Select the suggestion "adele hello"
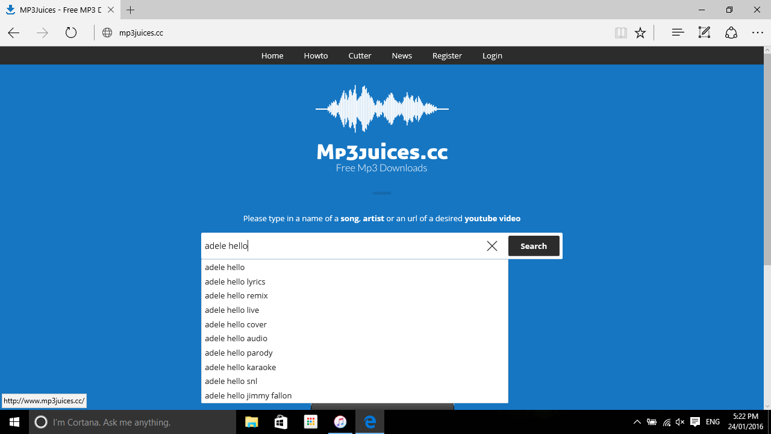Screen dimensions: 771x434 355,267
